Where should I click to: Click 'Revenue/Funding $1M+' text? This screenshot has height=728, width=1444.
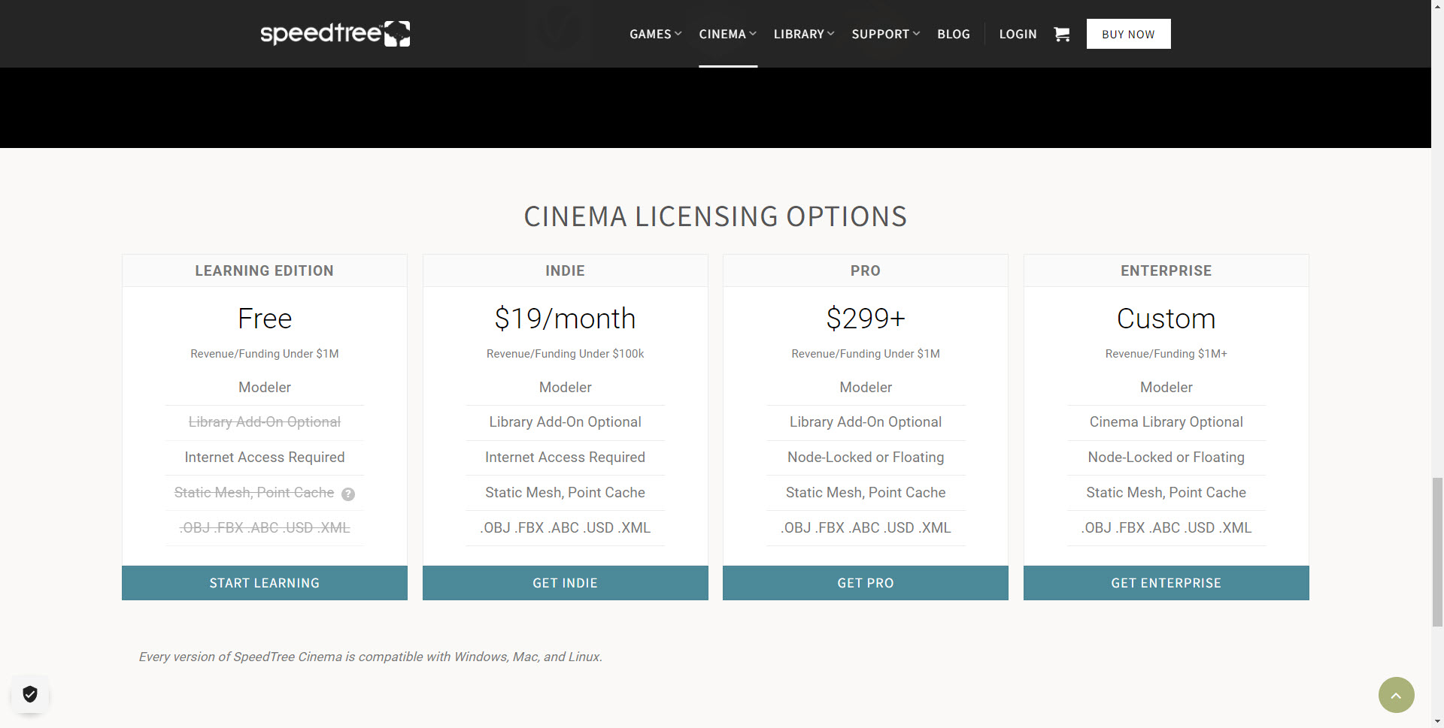coord(1166,354)
